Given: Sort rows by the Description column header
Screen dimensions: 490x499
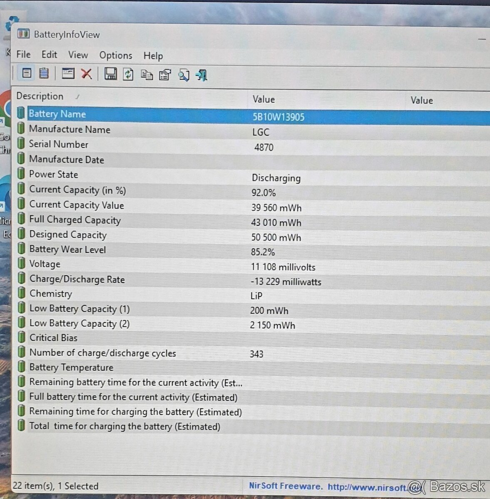Looking at the screenshot, I should (x=40, y=96).
